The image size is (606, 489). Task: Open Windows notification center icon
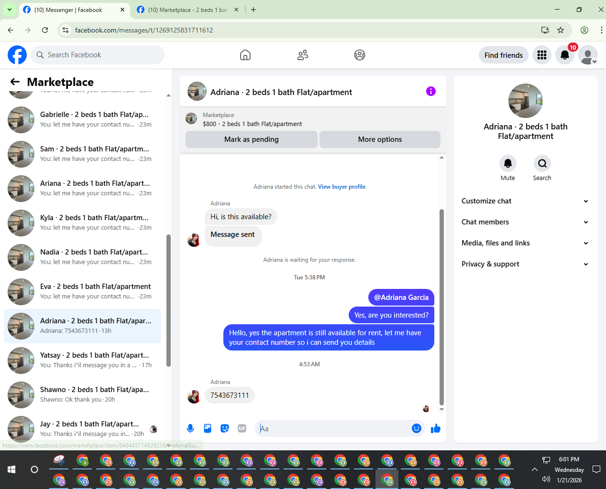[x=596, y=469]
